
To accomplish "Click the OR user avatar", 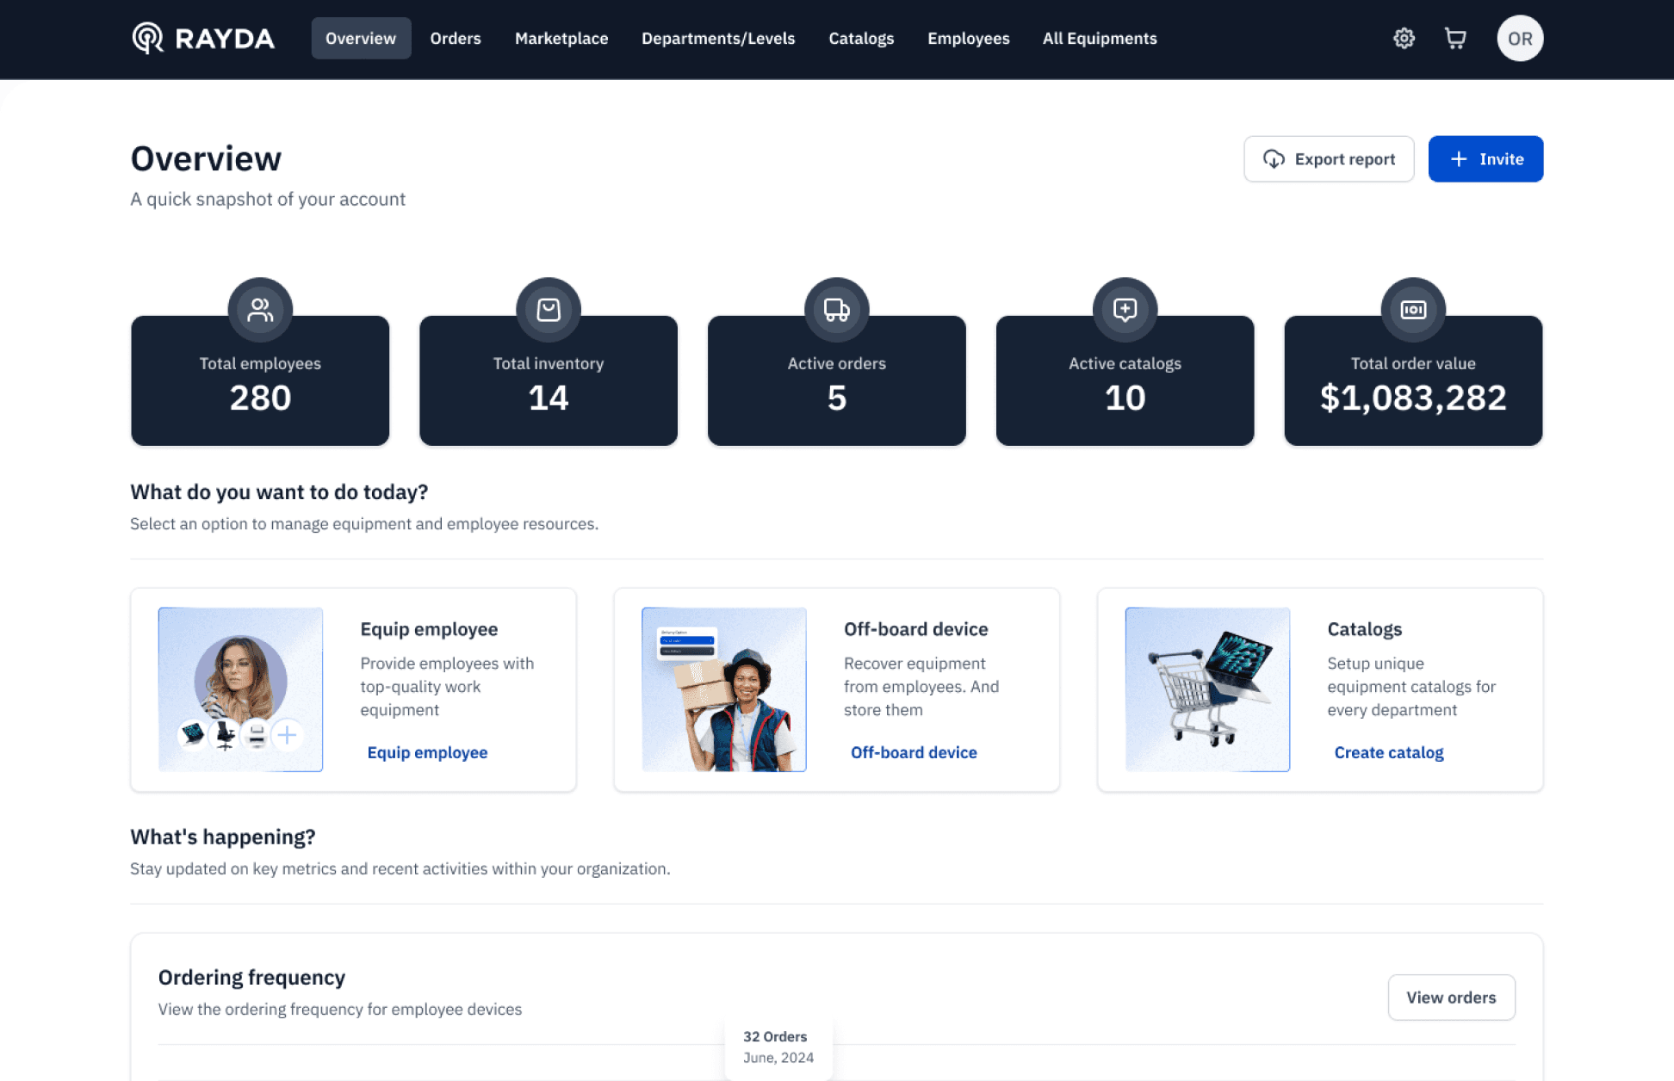I will [1520, 39].
